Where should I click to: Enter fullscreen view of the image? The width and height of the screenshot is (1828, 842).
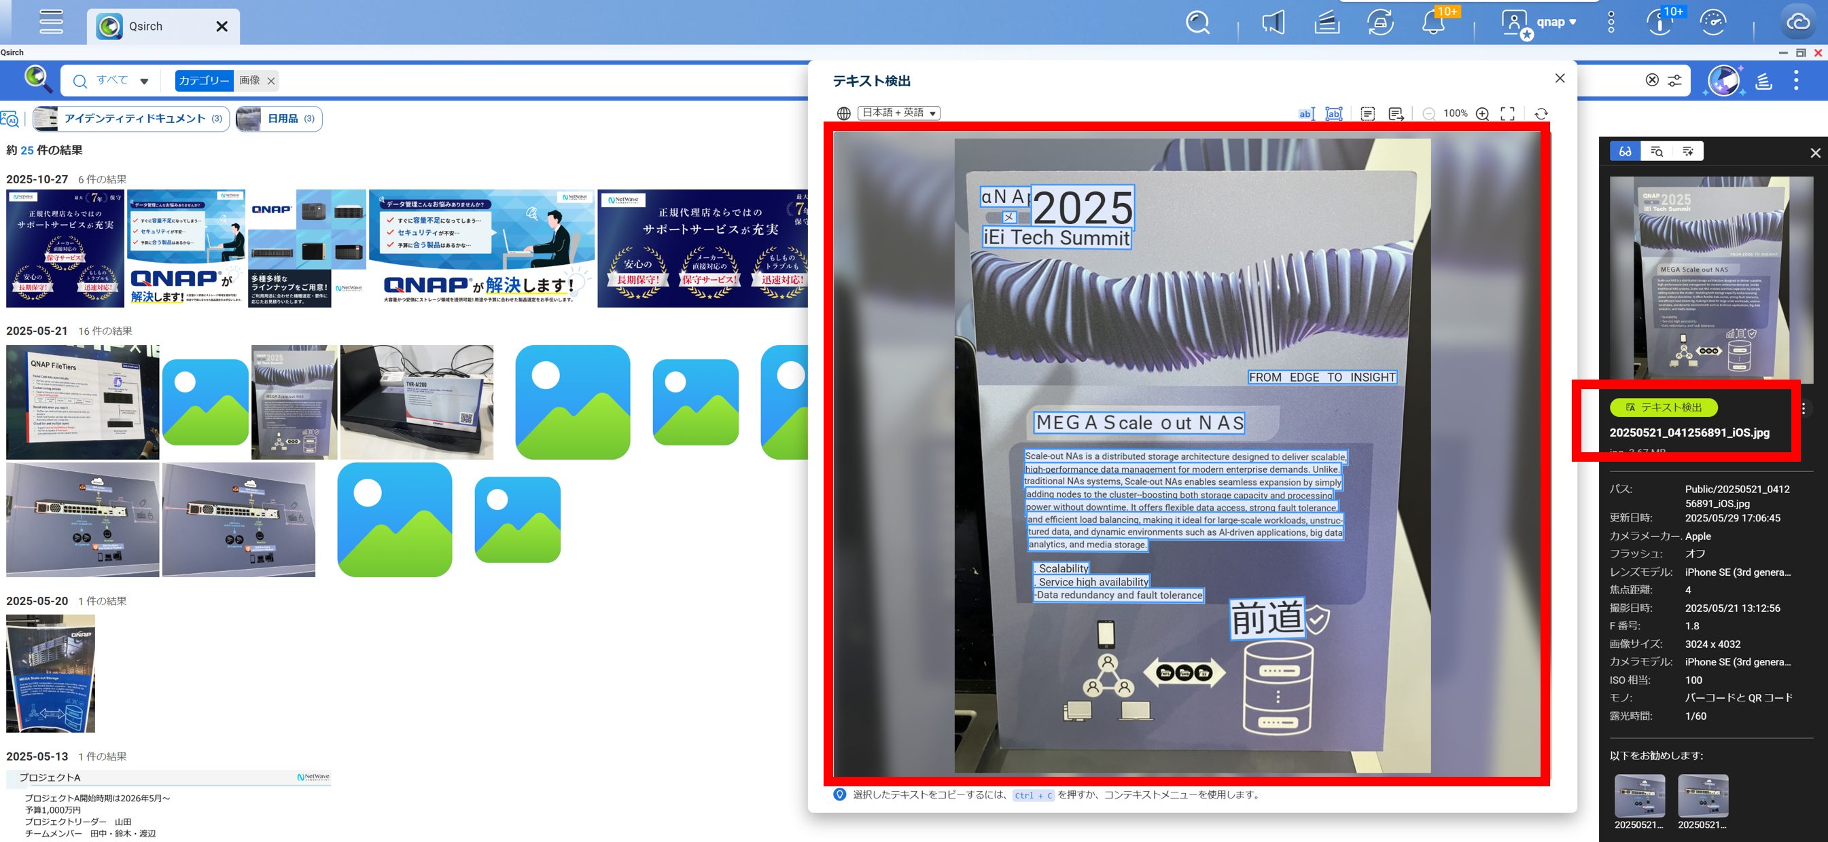[1507, 113]
